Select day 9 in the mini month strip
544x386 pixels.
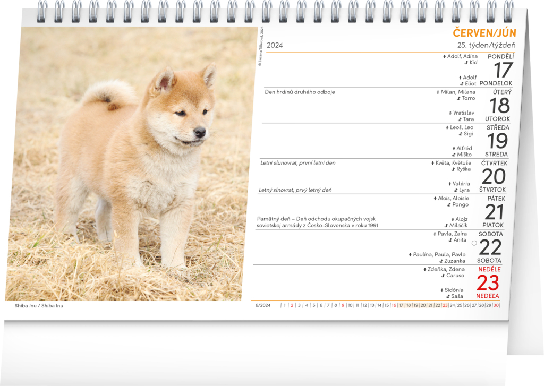[x=343, y=305]
